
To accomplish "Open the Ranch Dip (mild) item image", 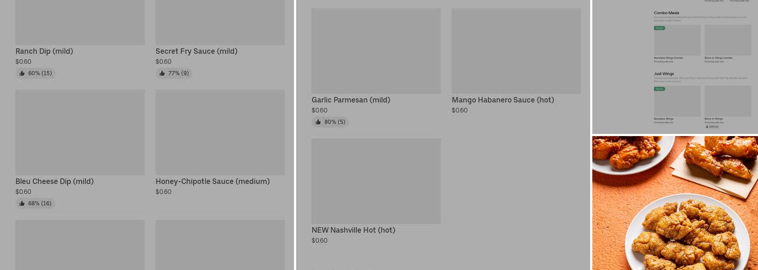I will (80, 22).
